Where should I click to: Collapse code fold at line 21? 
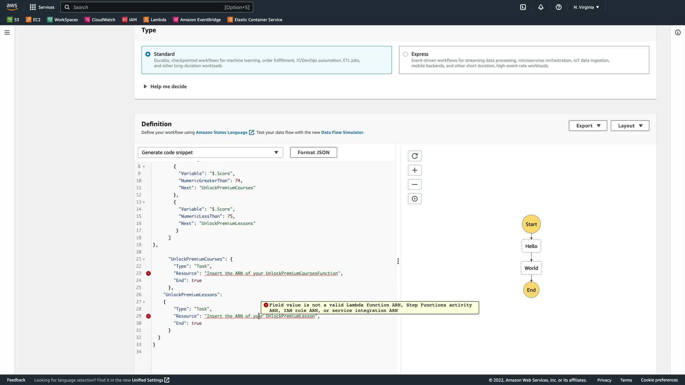[144, 259]
